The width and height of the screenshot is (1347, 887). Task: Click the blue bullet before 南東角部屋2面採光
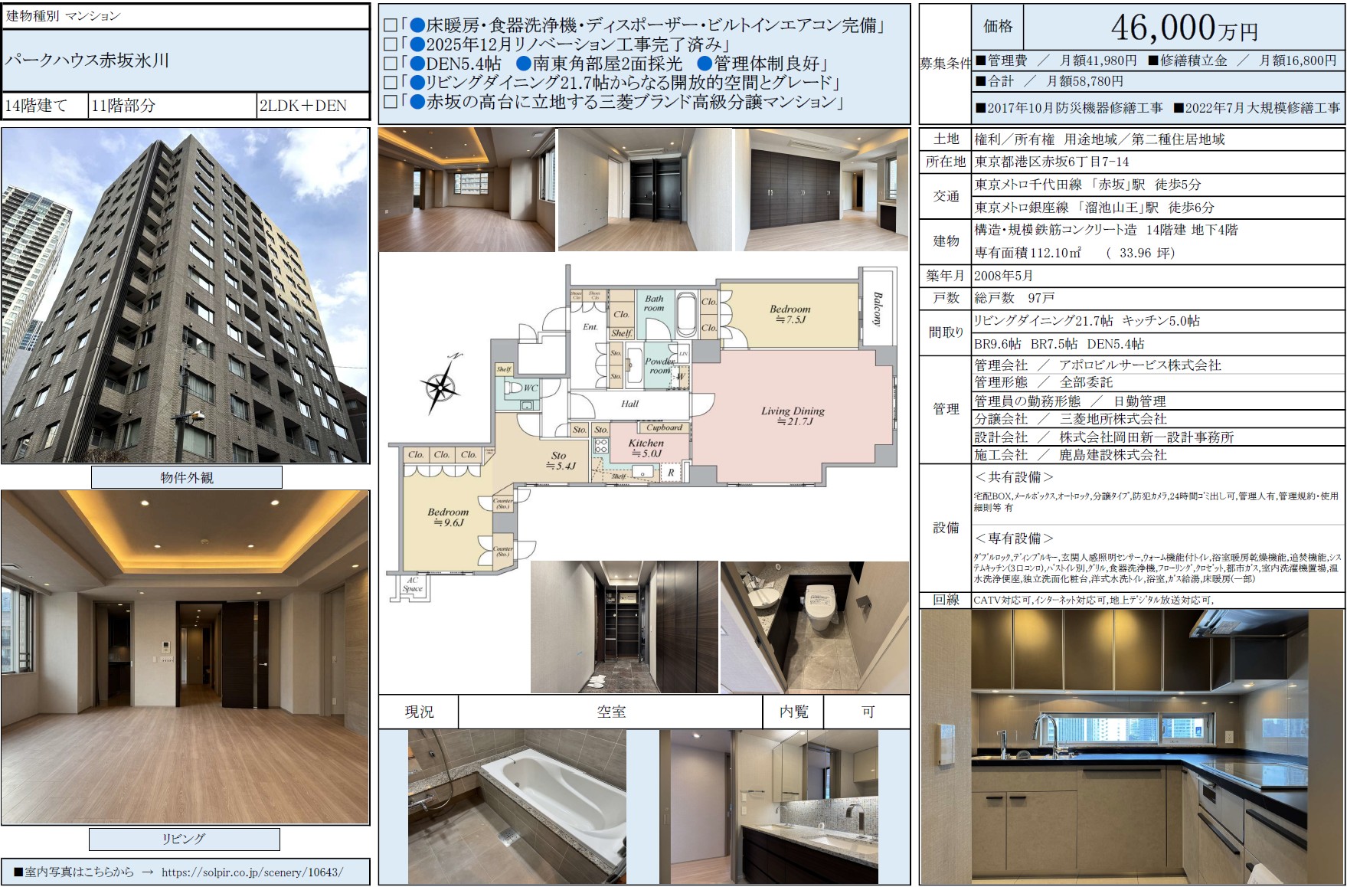tap(524, 64)
